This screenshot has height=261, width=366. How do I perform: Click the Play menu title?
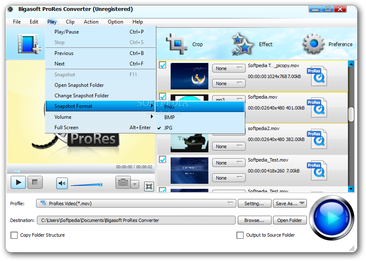[x=52, y=22]
